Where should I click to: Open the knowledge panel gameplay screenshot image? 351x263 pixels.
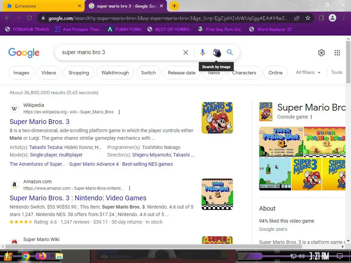275,174
